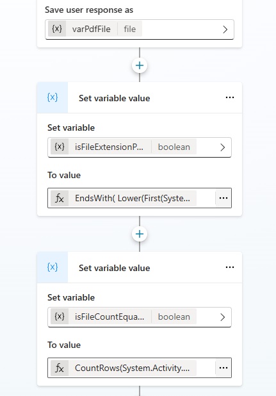Click the EndsWith( Lower(First formula input
276x396 pixels.
[x=132, y=198]
